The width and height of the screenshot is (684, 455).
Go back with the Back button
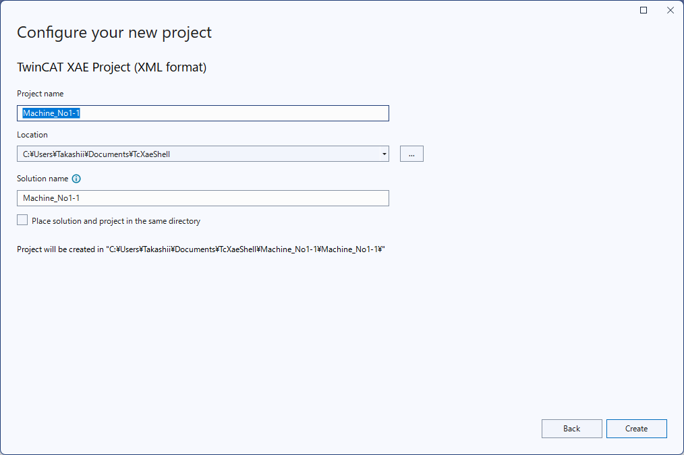click(571, 429)
